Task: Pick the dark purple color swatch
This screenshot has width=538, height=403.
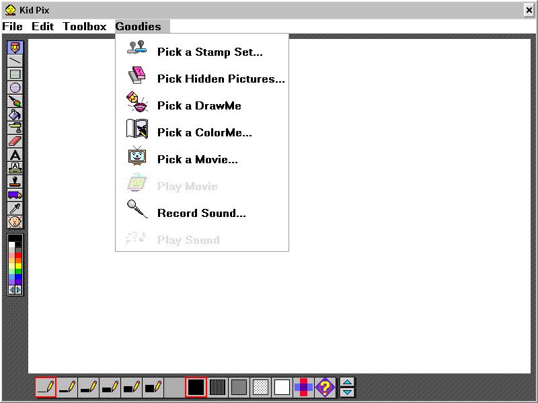Action: coord(19,282)
